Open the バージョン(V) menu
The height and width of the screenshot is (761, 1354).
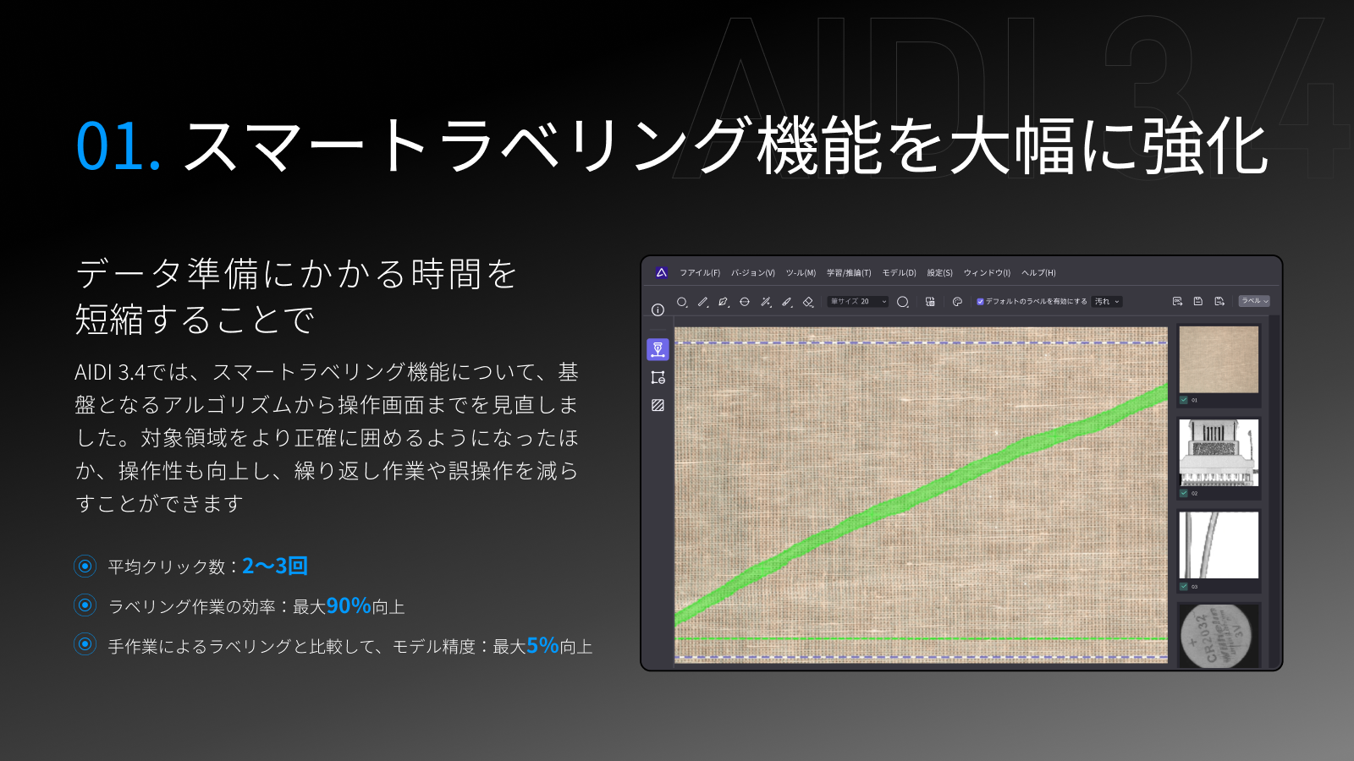point(753,273)
